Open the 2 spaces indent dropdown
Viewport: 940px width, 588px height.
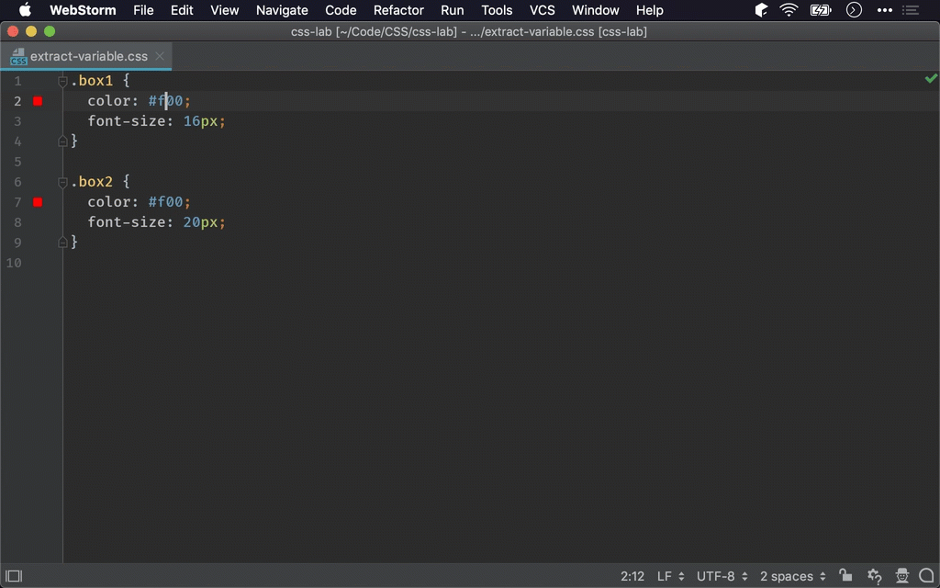(x=792, y=576)
